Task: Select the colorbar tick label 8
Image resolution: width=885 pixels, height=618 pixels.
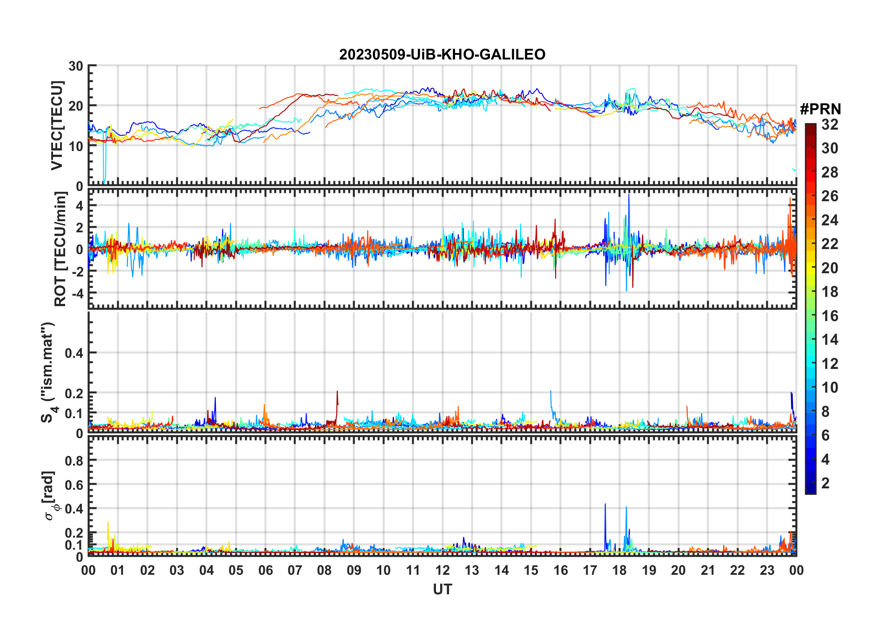Action: (825, 412)
